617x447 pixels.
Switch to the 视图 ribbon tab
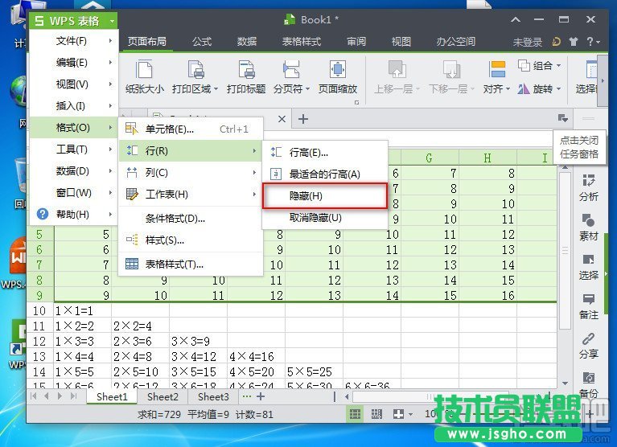click(x=401, y=41)
